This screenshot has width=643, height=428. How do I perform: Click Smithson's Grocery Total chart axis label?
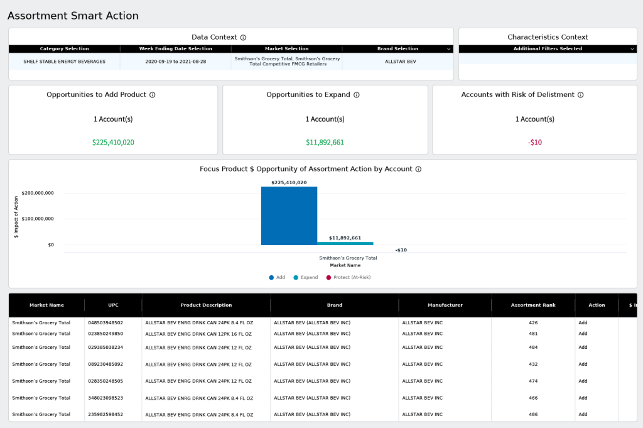pyautogui.click(x=348, y=258)
